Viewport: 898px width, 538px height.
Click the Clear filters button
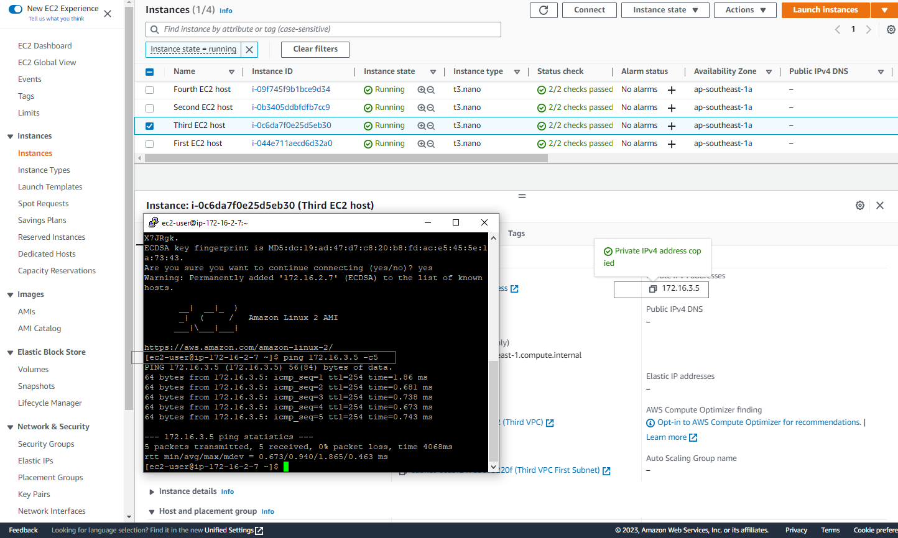[x=315, y=49]
